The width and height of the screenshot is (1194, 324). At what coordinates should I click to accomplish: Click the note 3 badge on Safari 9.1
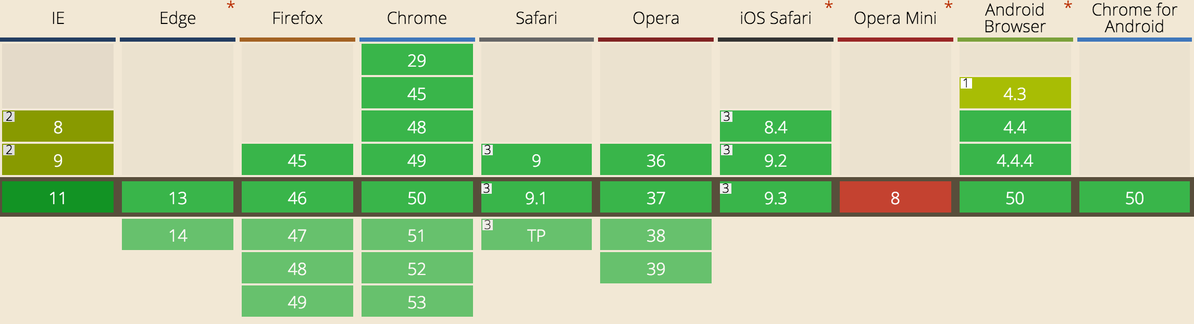[487, 188]
